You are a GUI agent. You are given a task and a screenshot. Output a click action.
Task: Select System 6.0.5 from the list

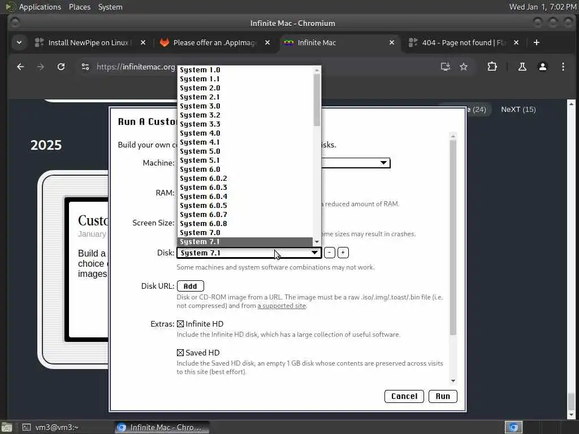pos(245,206)
